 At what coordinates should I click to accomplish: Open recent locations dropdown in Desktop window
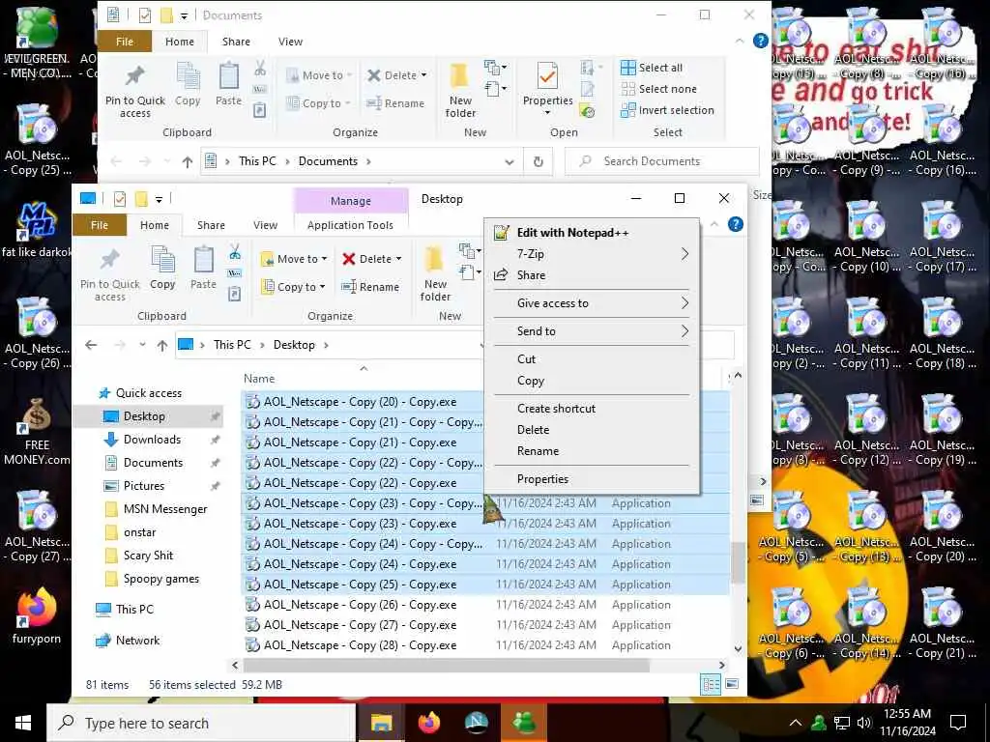tap(143, 345)
